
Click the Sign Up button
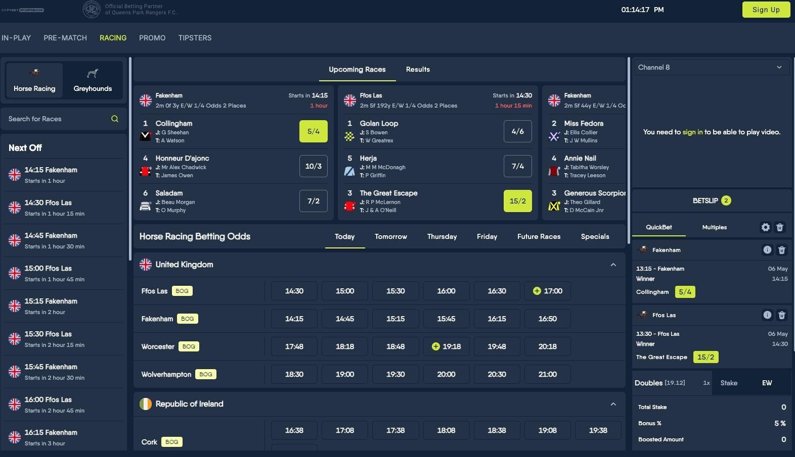tap(766, 10)
